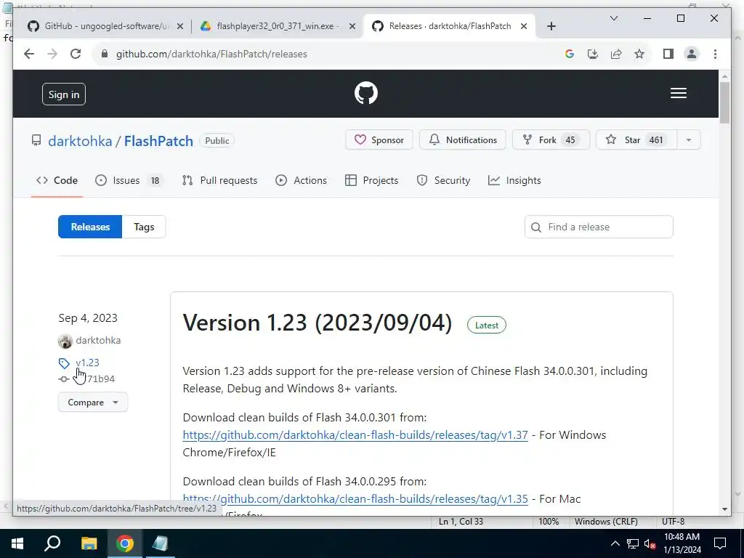This screenshot has height=558, width=744.
Task: Expand the dropdown arrow beside Star
Action: click(x=689, y=140)
